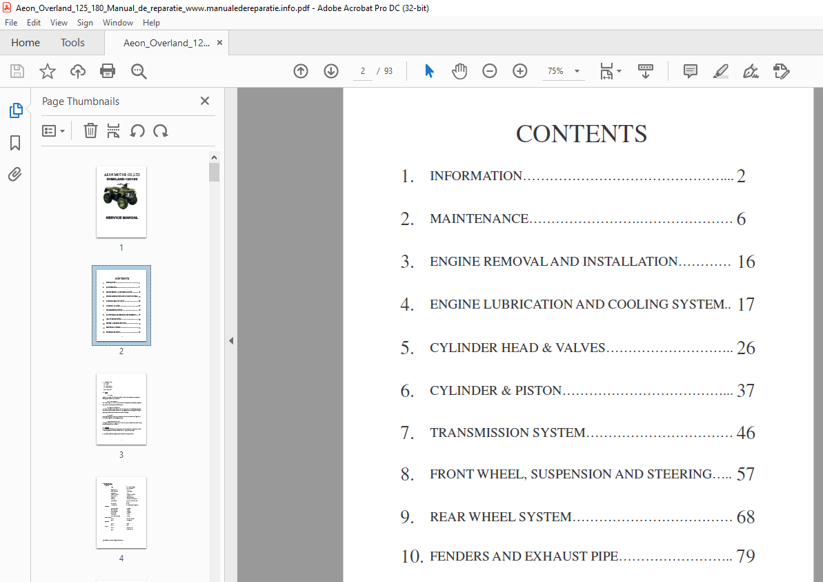Collapse the navigation pane with the arrow

(231, 340)
